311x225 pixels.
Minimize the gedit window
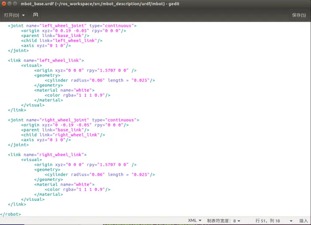click(10, 4)
